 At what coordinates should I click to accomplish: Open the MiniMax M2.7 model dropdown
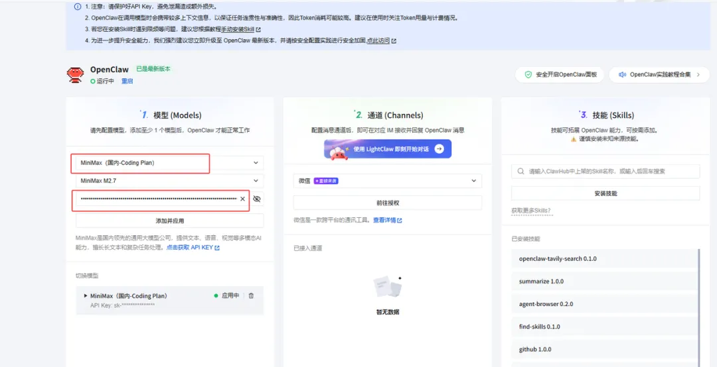click(170, 181)
